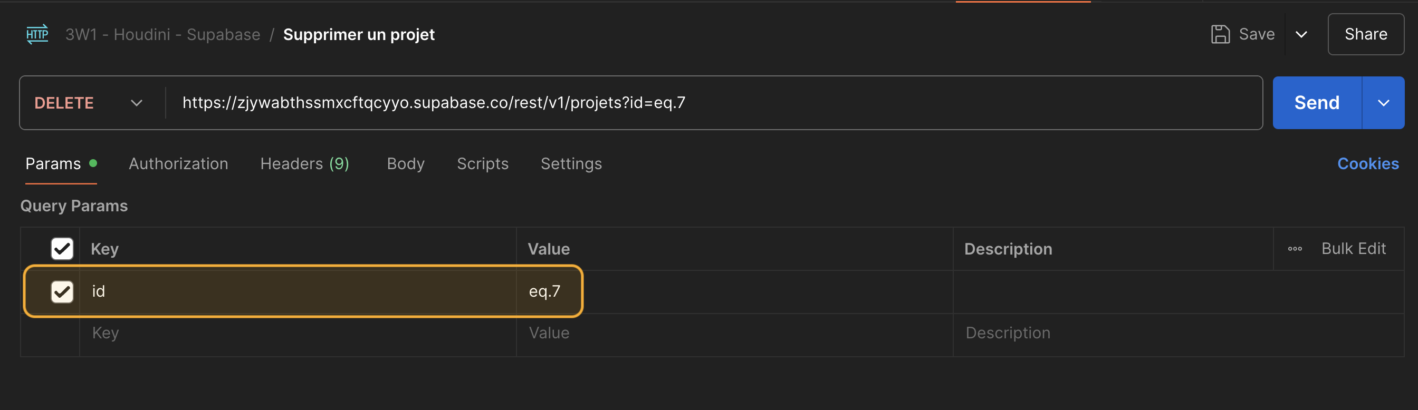Switch to the Authorization tab
This screenshot has width=1418, height=410.
178,164
